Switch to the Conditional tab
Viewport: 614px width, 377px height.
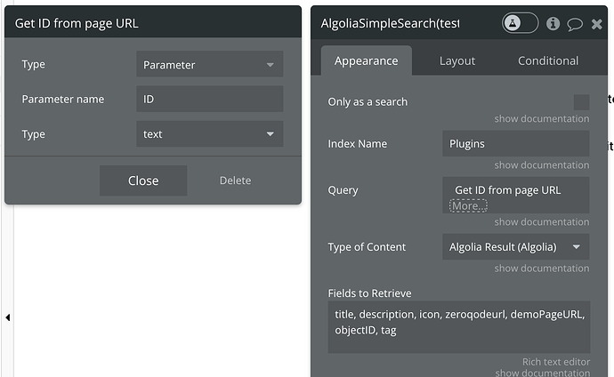548,60
